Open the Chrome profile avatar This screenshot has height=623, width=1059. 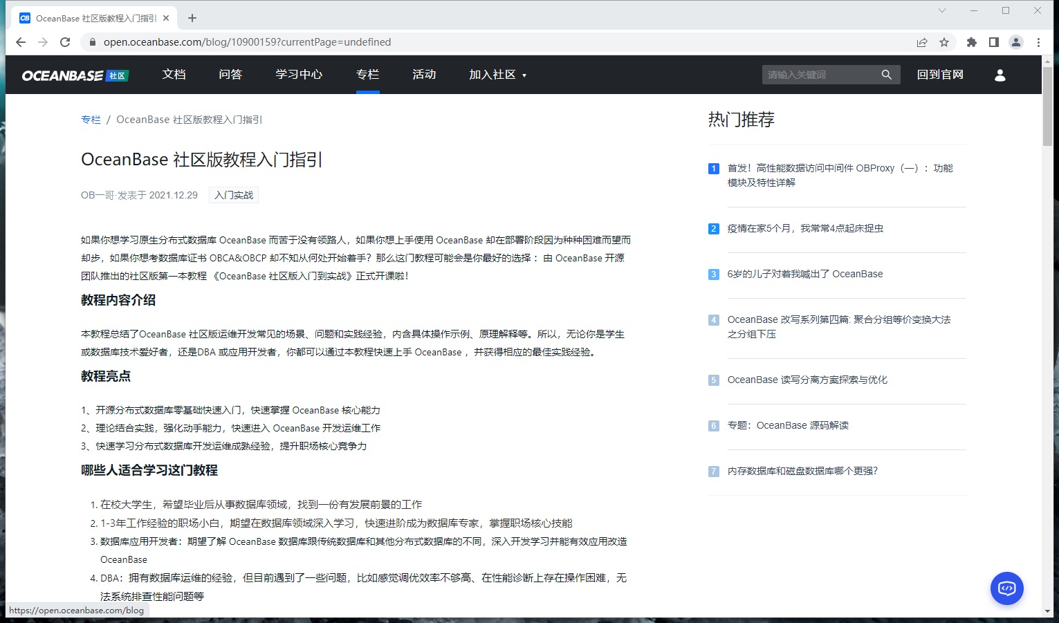1016,42
